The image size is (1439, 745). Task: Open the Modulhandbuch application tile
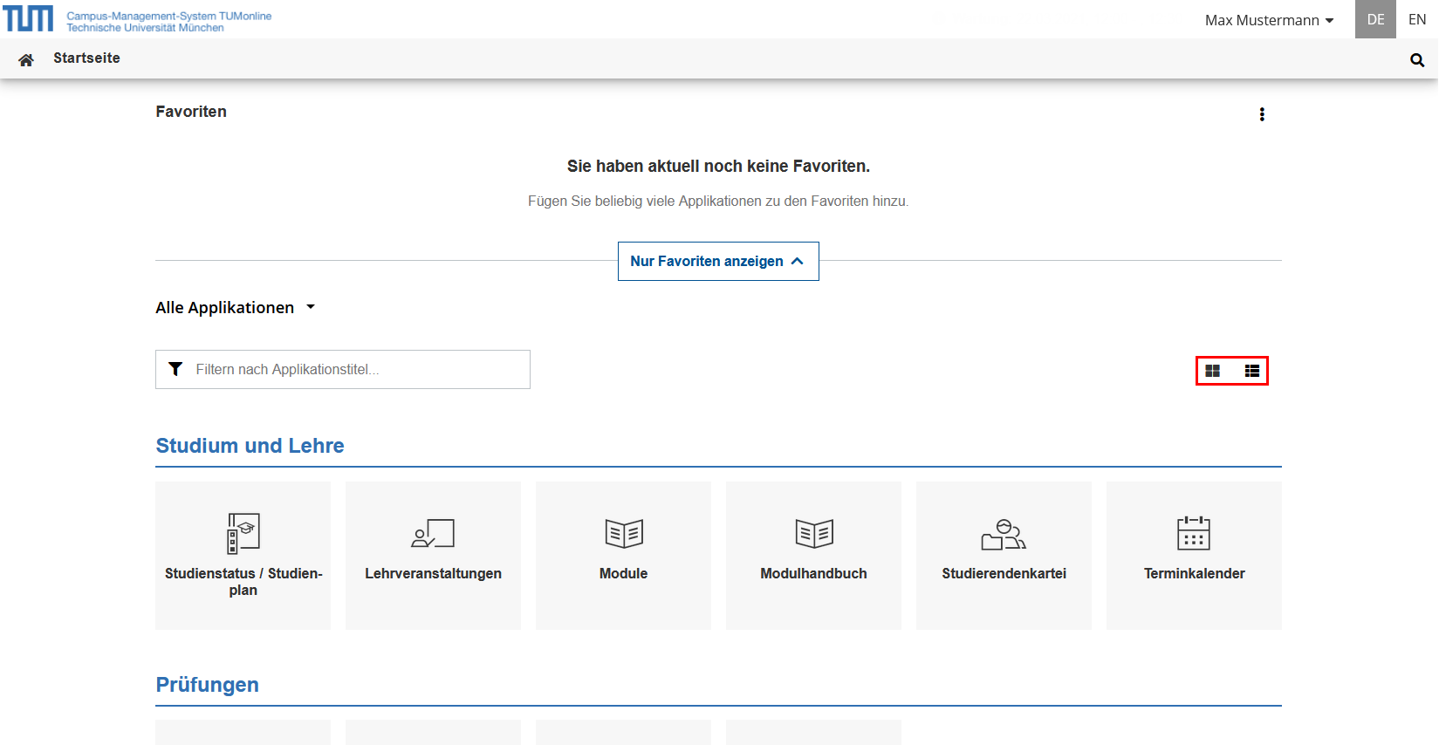click(813, 555)
